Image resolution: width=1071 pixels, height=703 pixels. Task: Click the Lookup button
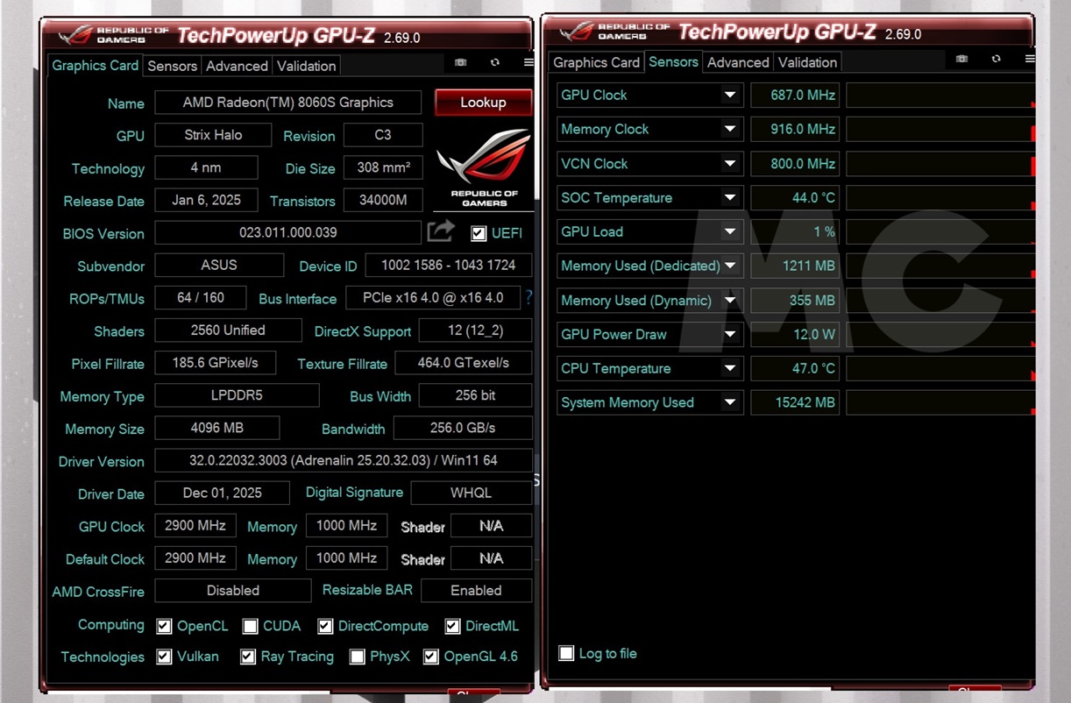pyautogui.click(x=483, y=103)
